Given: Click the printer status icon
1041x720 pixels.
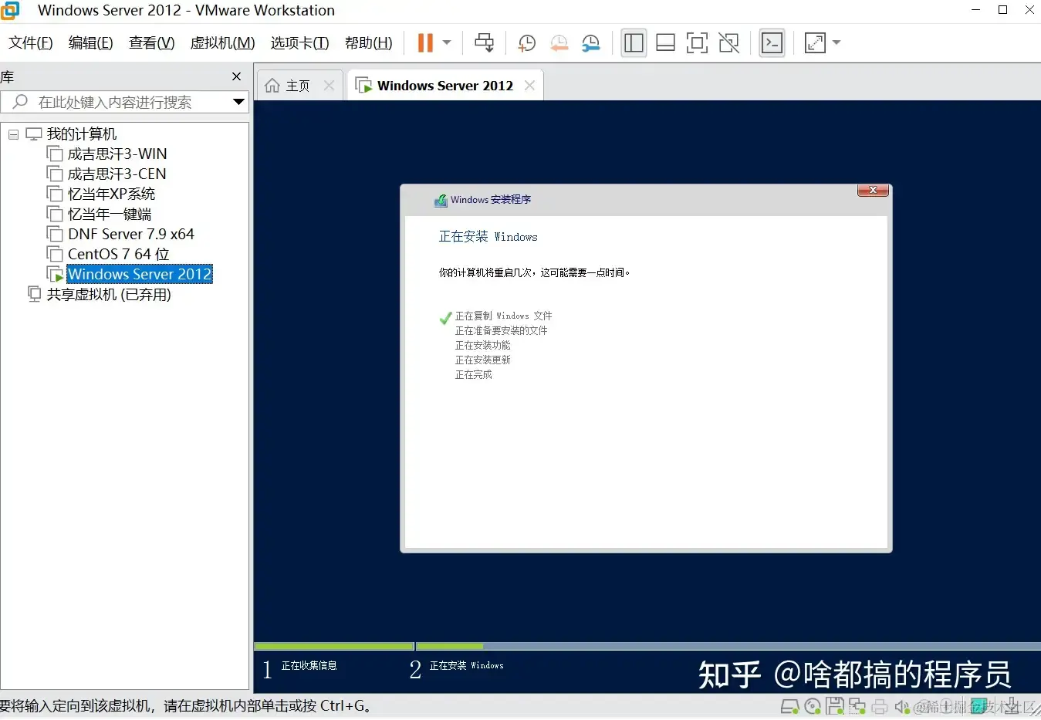Looking at the screenshot, I should tap(880, 707).
